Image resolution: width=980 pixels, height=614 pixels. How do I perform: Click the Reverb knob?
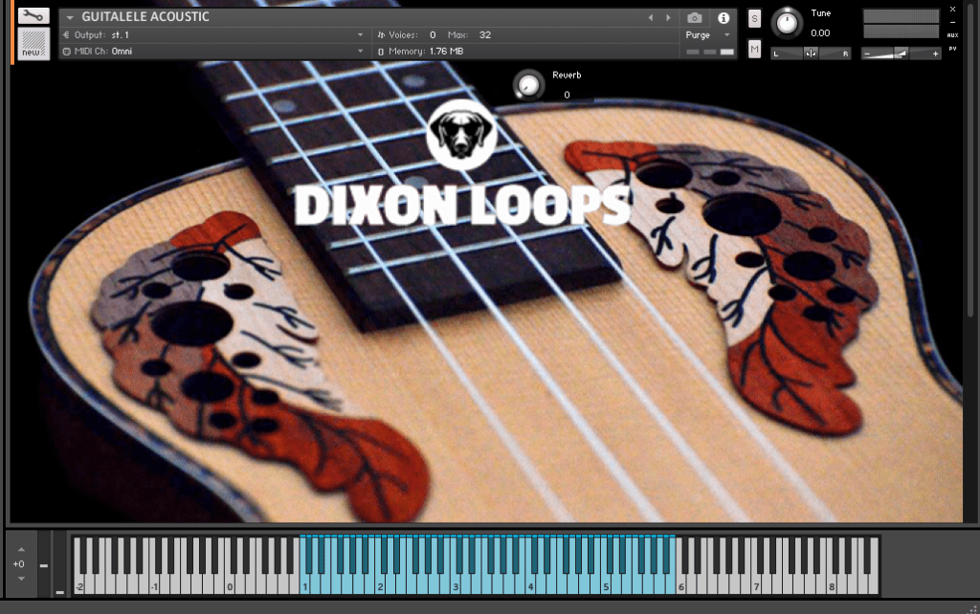[526, 85]
